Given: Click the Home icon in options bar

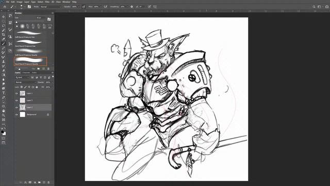Looking at the screenshot, I should coord(5,7).
